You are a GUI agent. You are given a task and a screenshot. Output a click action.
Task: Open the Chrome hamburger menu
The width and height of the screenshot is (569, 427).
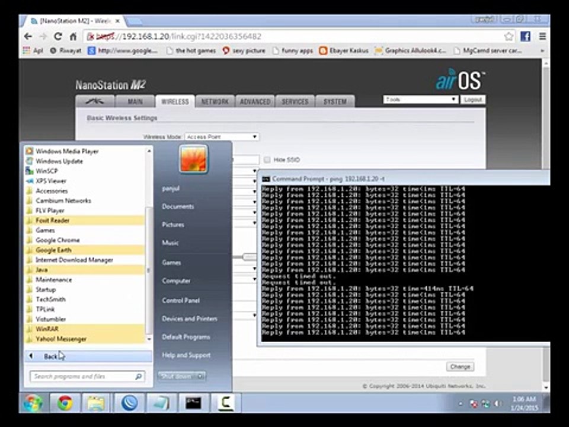point(542,36)
